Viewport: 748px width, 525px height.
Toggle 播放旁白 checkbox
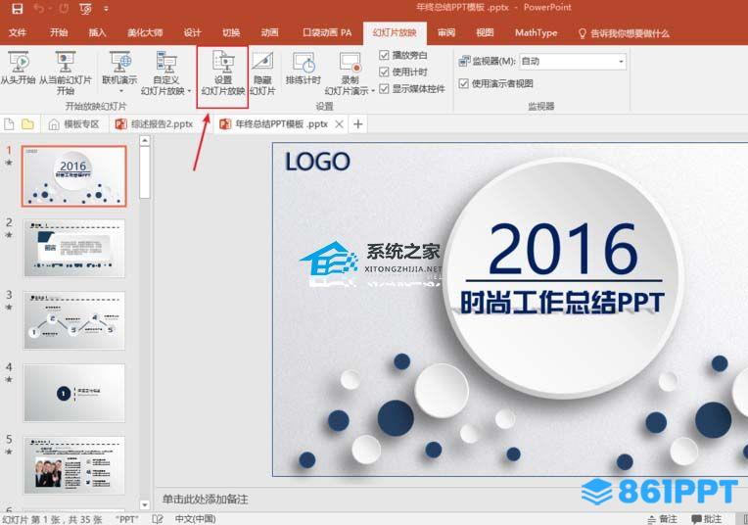[384, 55]
